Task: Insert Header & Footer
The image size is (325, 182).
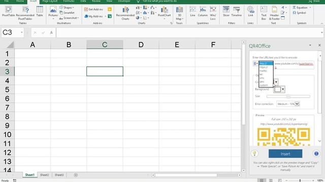Action: [274, 13]
